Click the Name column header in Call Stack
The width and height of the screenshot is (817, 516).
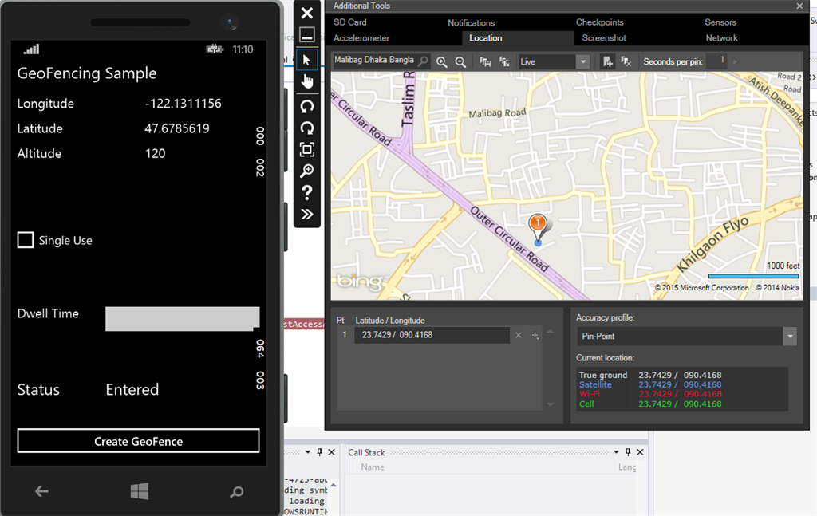click(373, 467)
